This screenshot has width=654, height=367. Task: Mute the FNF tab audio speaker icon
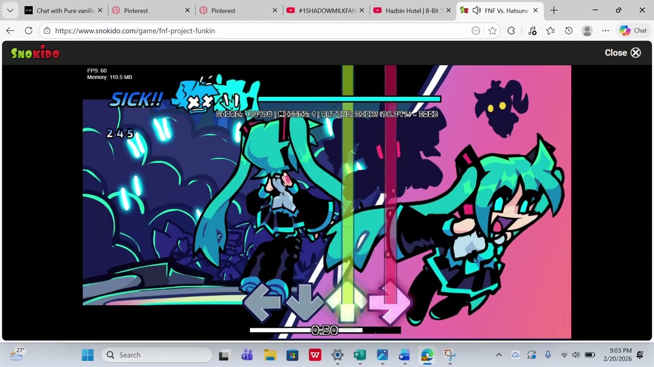(477, 10)
